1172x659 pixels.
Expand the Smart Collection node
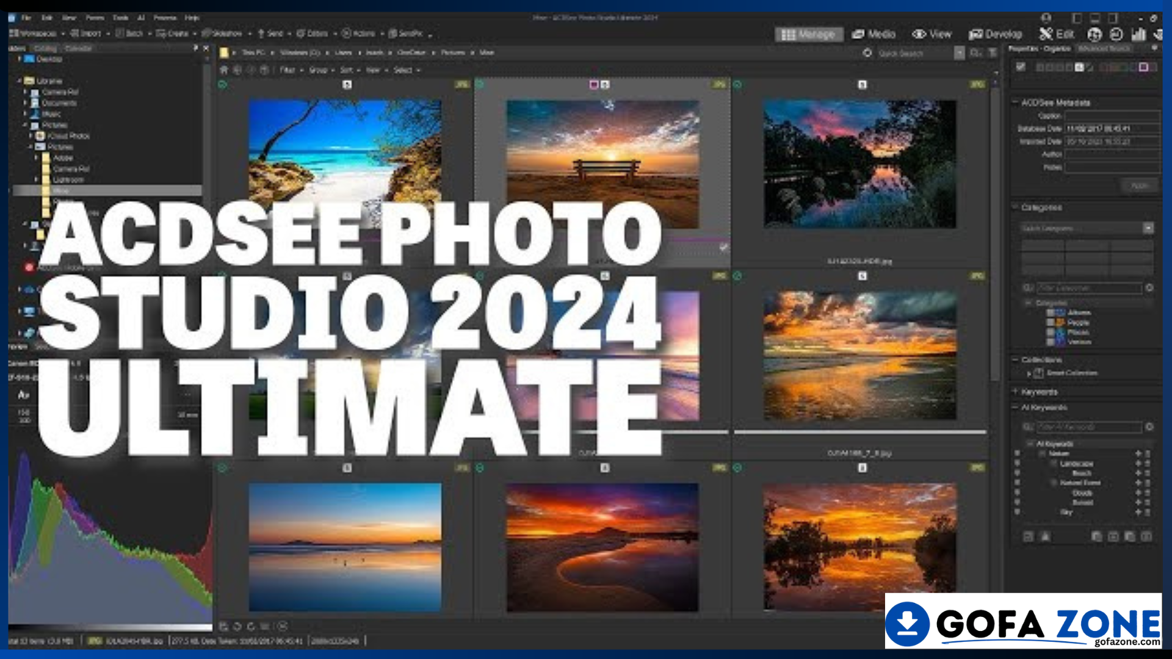point(1029,373)
